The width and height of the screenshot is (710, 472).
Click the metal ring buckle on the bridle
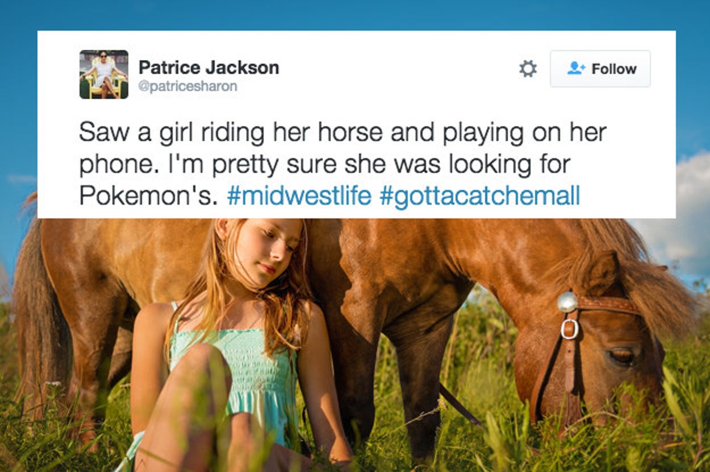click(x=569, y=329)
